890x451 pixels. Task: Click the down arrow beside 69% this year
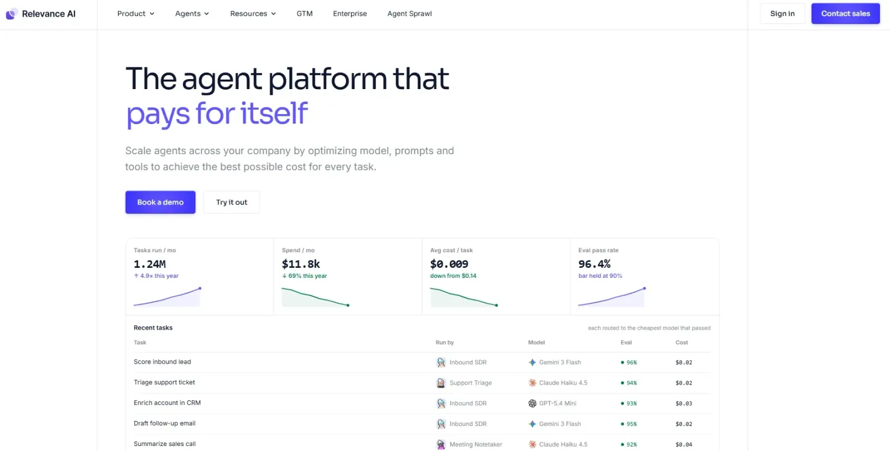pyautogui.click(x=284, y=276)
